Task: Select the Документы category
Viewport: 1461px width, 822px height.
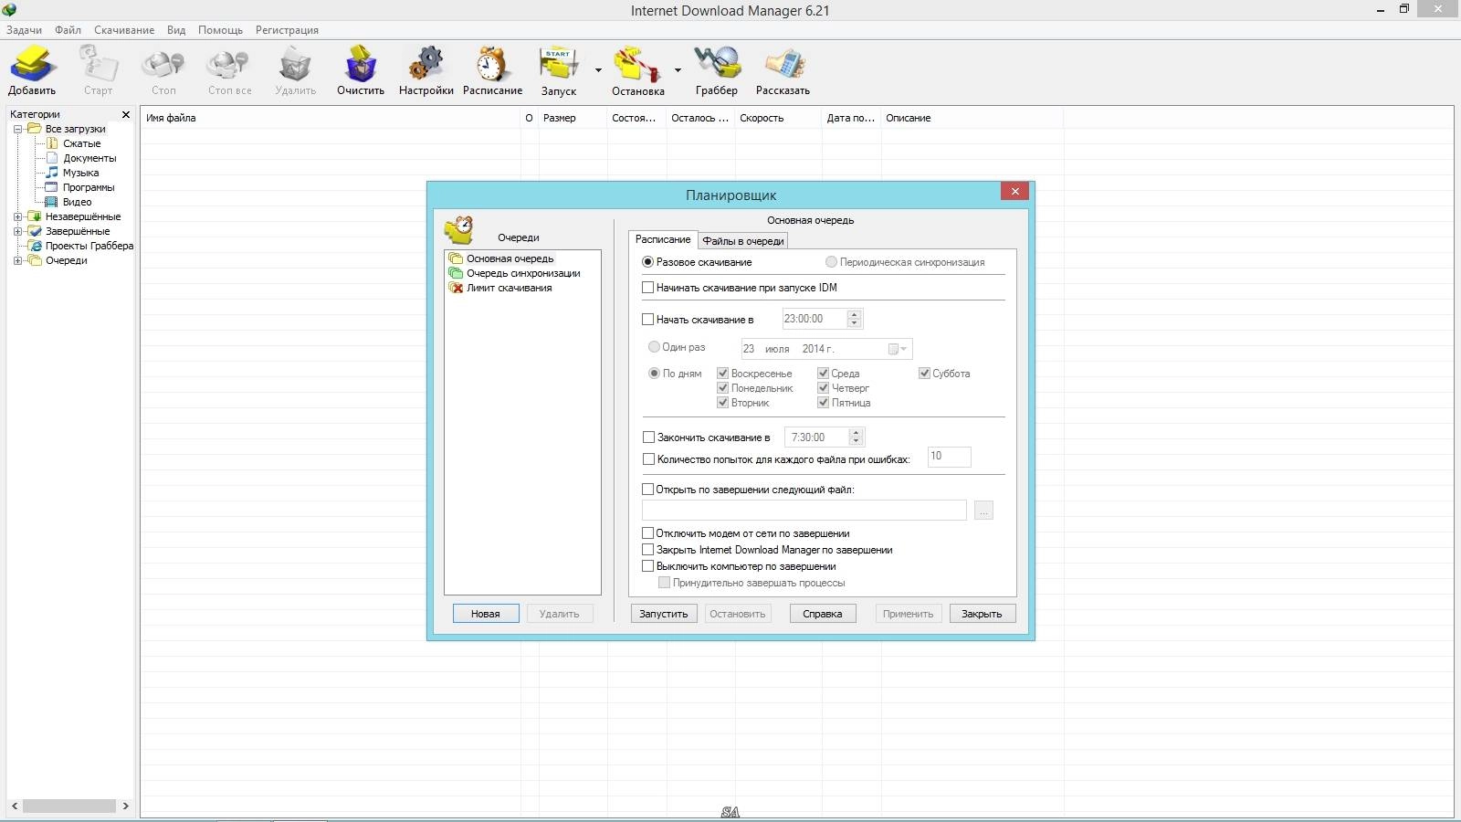Action: (x=89, y=158)
